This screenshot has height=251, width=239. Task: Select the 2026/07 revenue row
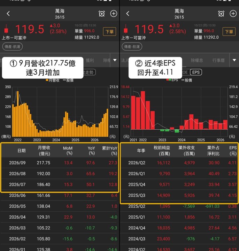coord(60,184)
